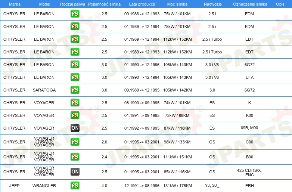Click the 2.0 engine capacity cell
292x192 pixels.
coord(104,142)
